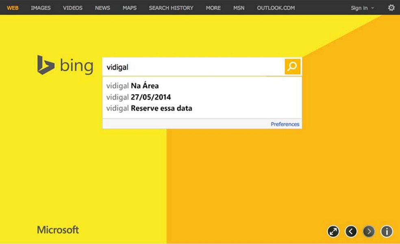Open SEARCH HISTORY
This screenshot has height=244, width=400.
click(x=171, y=8)
